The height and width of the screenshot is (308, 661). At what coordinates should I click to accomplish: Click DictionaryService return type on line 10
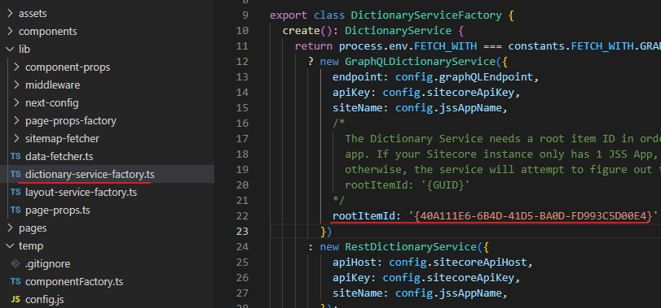(399, 31)
